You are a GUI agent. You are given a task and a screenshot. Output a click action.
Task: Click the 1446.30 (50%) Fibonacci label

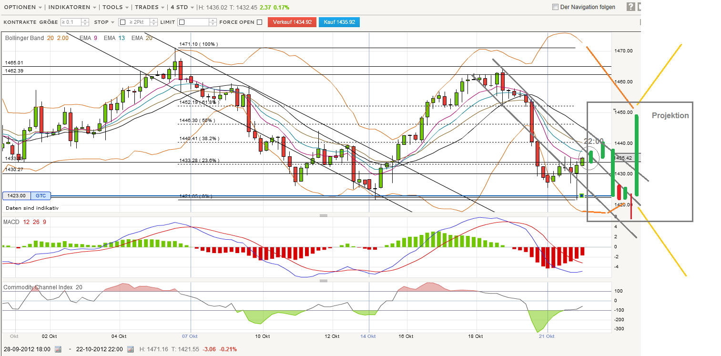pos(197,121)
